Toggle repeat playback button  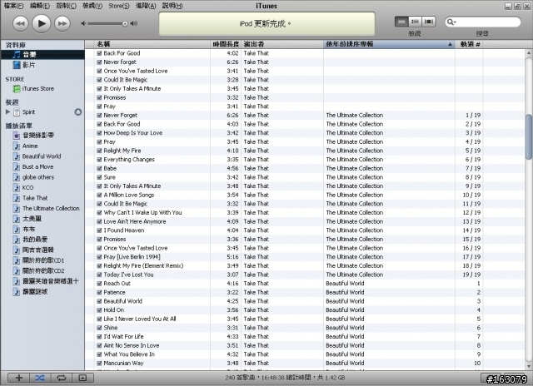click(62, 378)
